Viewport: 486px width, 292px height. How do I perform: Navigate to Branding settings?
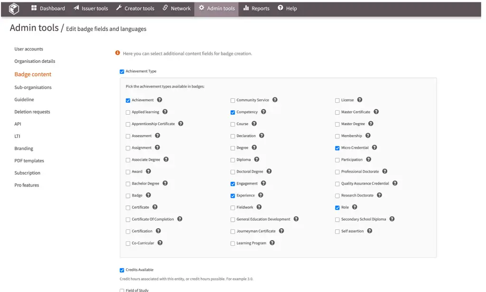(x=24, y=148)
